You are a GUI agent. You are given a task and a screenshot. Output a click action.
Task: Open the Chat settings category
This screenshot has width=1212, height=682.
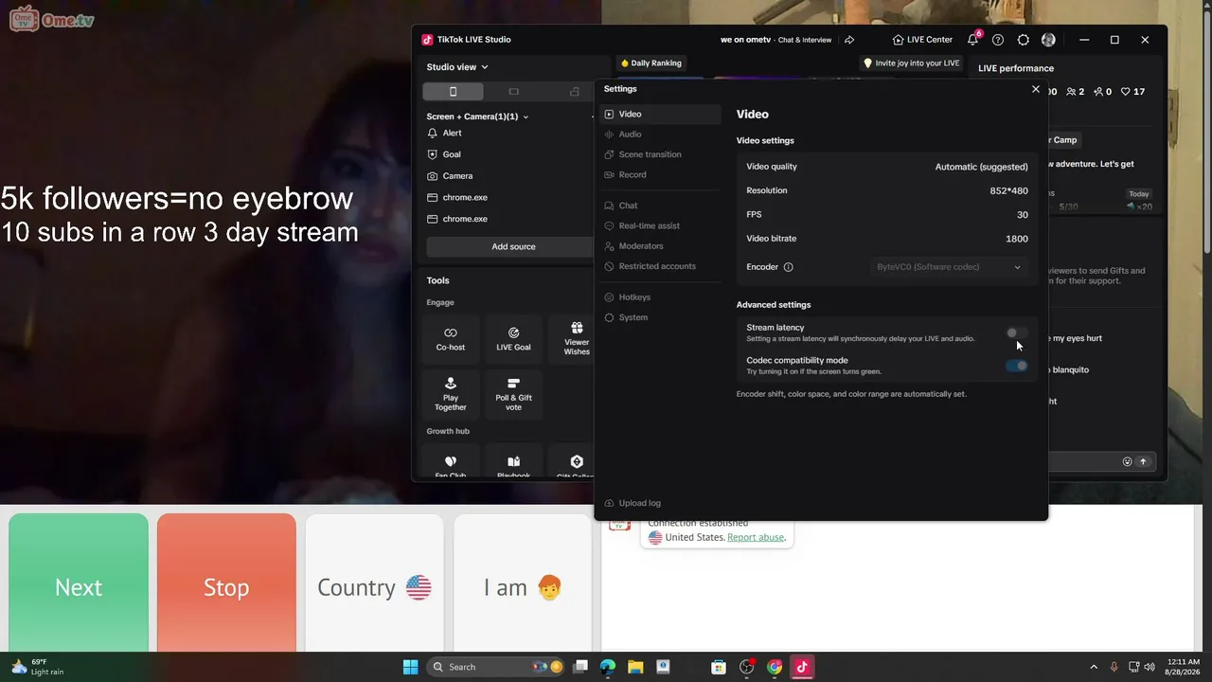point(662,206)
